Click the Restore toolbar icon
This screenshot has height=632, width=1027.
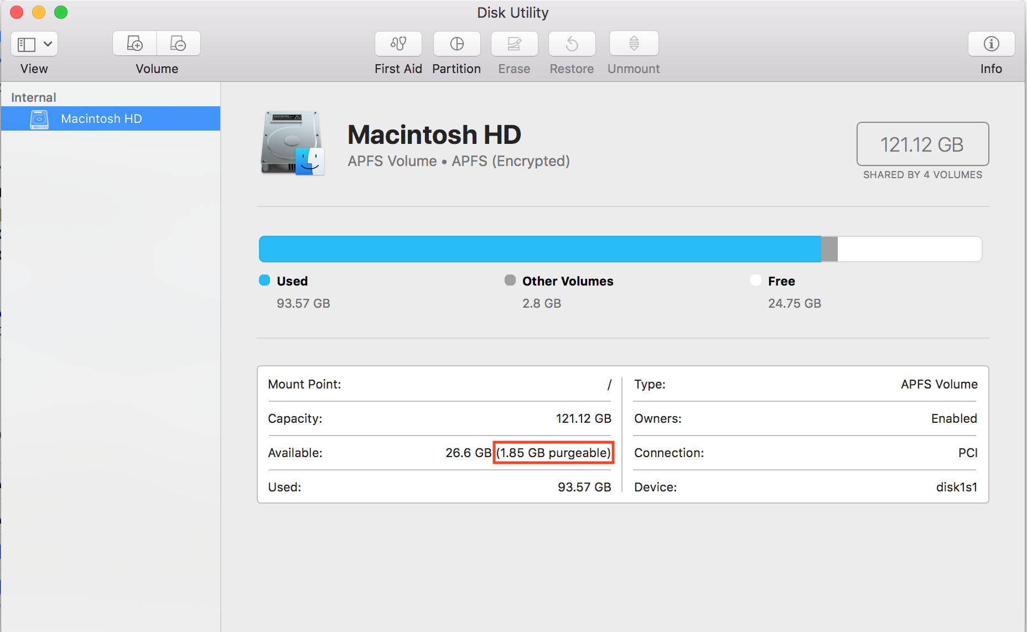pos(572,44)
